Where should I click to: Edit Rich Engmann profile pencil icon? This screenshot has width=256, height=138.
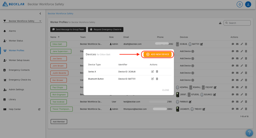coord(241,94)
